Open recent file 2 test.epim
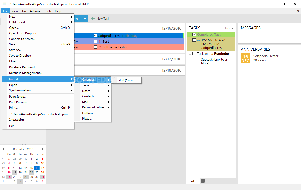 point(38,120)
